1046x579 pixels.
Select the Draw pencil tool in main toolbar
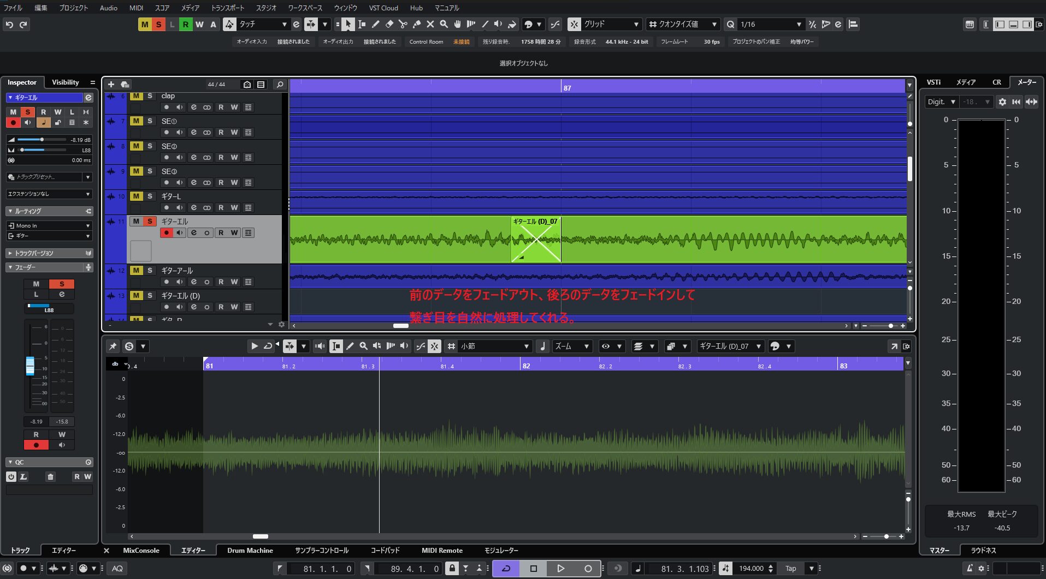click(x=375, y=24)
